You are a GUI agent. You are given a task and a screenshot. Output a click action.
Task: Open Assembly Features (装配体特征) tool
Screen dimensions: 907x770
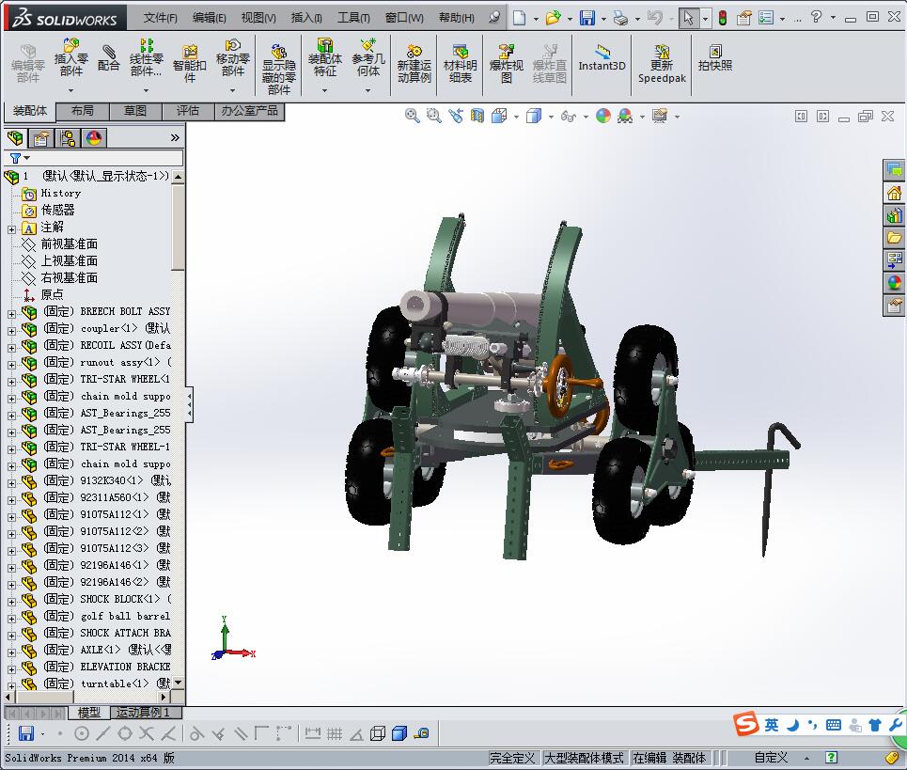(x=324, y=58)
